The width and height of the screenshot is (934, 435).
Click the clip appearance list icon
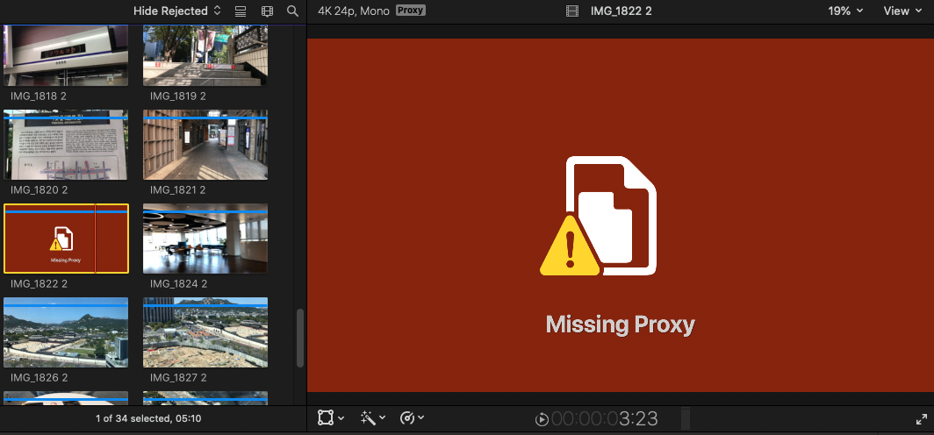[240, 11]
